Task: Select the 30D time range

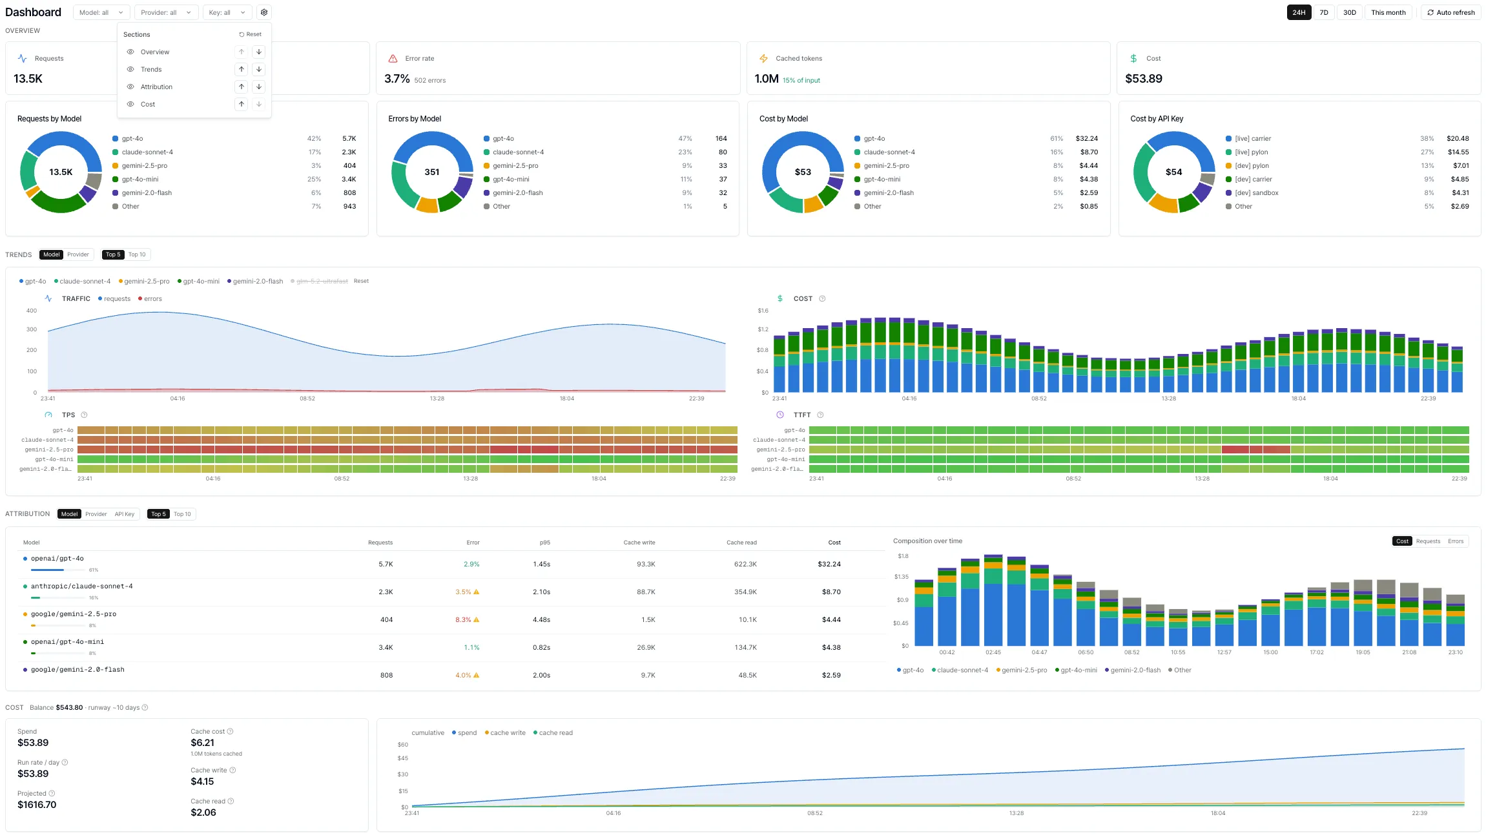Action: tap(1350, 12)
